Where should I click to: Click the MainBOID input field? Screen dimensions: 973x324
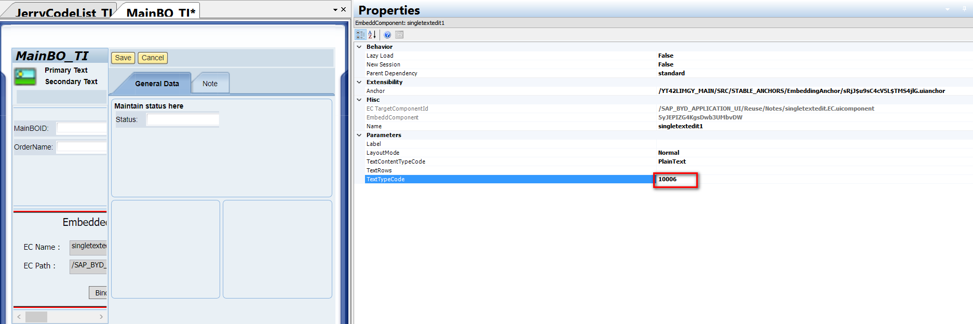coord(82,128)
